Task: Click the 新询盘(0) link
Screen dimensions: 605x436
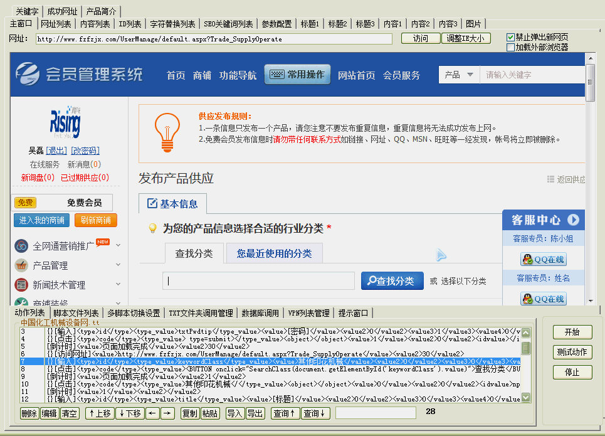Action: click(x=38, y=178)
